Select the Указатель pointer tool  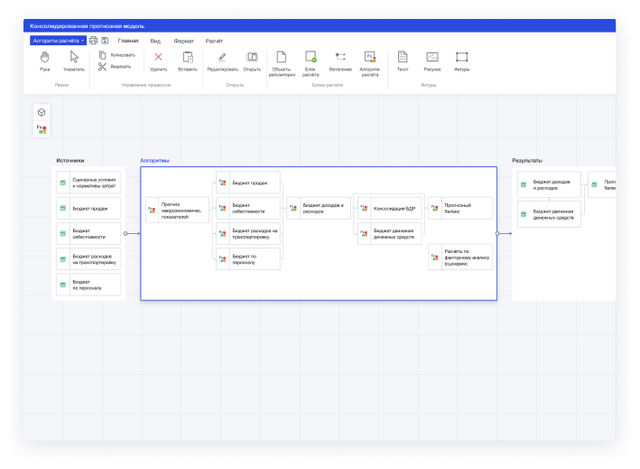pos(74,61)
